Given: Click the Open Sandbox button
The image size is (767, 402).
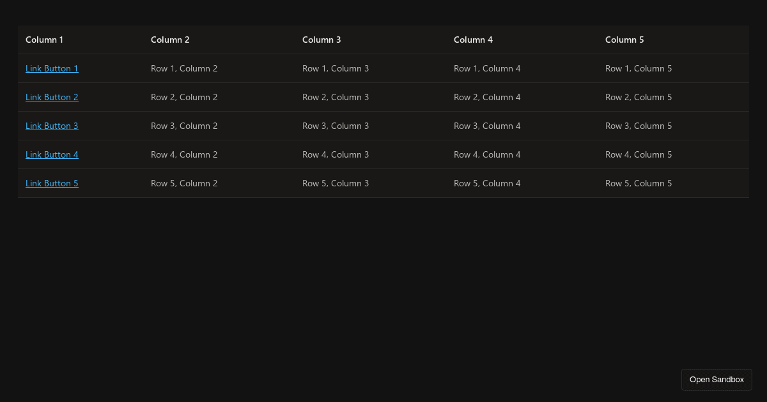Looking at the screenshot, I should click(717, 380).
